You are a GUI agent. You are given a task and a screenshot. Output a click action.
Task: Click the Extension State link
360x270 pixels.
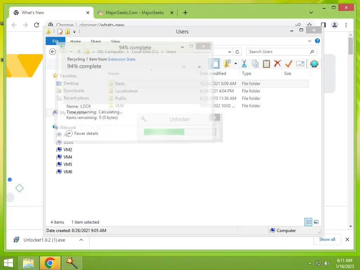122,59
